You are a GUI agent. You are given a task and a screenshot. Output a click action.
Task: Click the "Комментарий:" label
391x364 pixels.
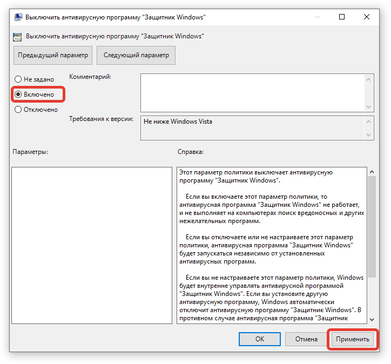point(90,77)
